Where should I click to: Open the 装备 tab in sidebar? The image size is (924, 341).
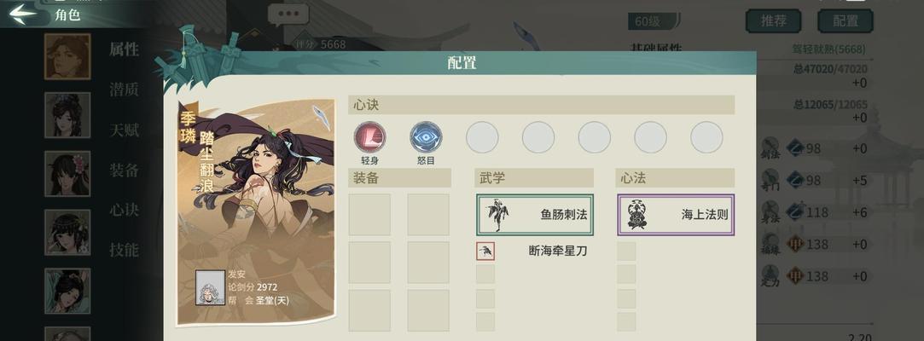pos(124,170)
